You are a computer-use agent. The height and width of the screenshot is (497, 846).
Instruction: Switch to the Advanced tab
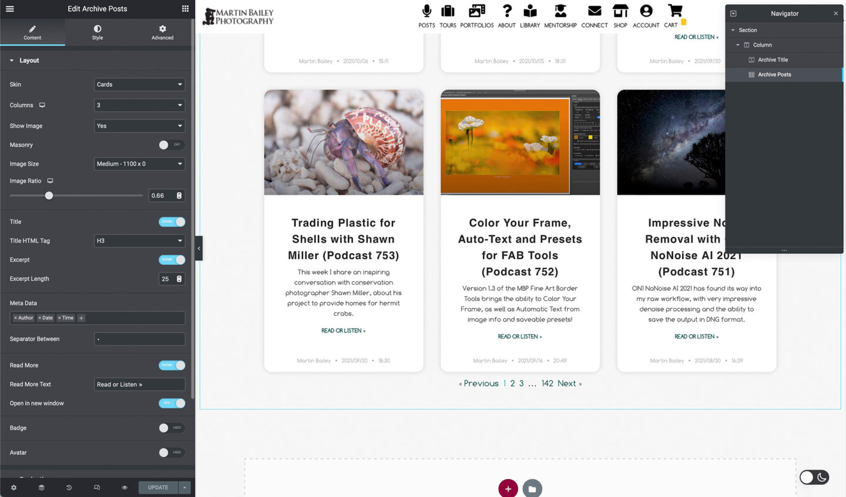coord(163,32)
